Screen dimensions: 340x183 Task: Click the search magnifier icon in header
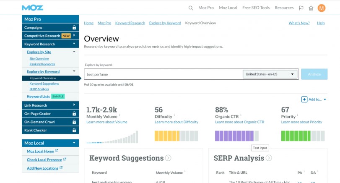[191, 8]
